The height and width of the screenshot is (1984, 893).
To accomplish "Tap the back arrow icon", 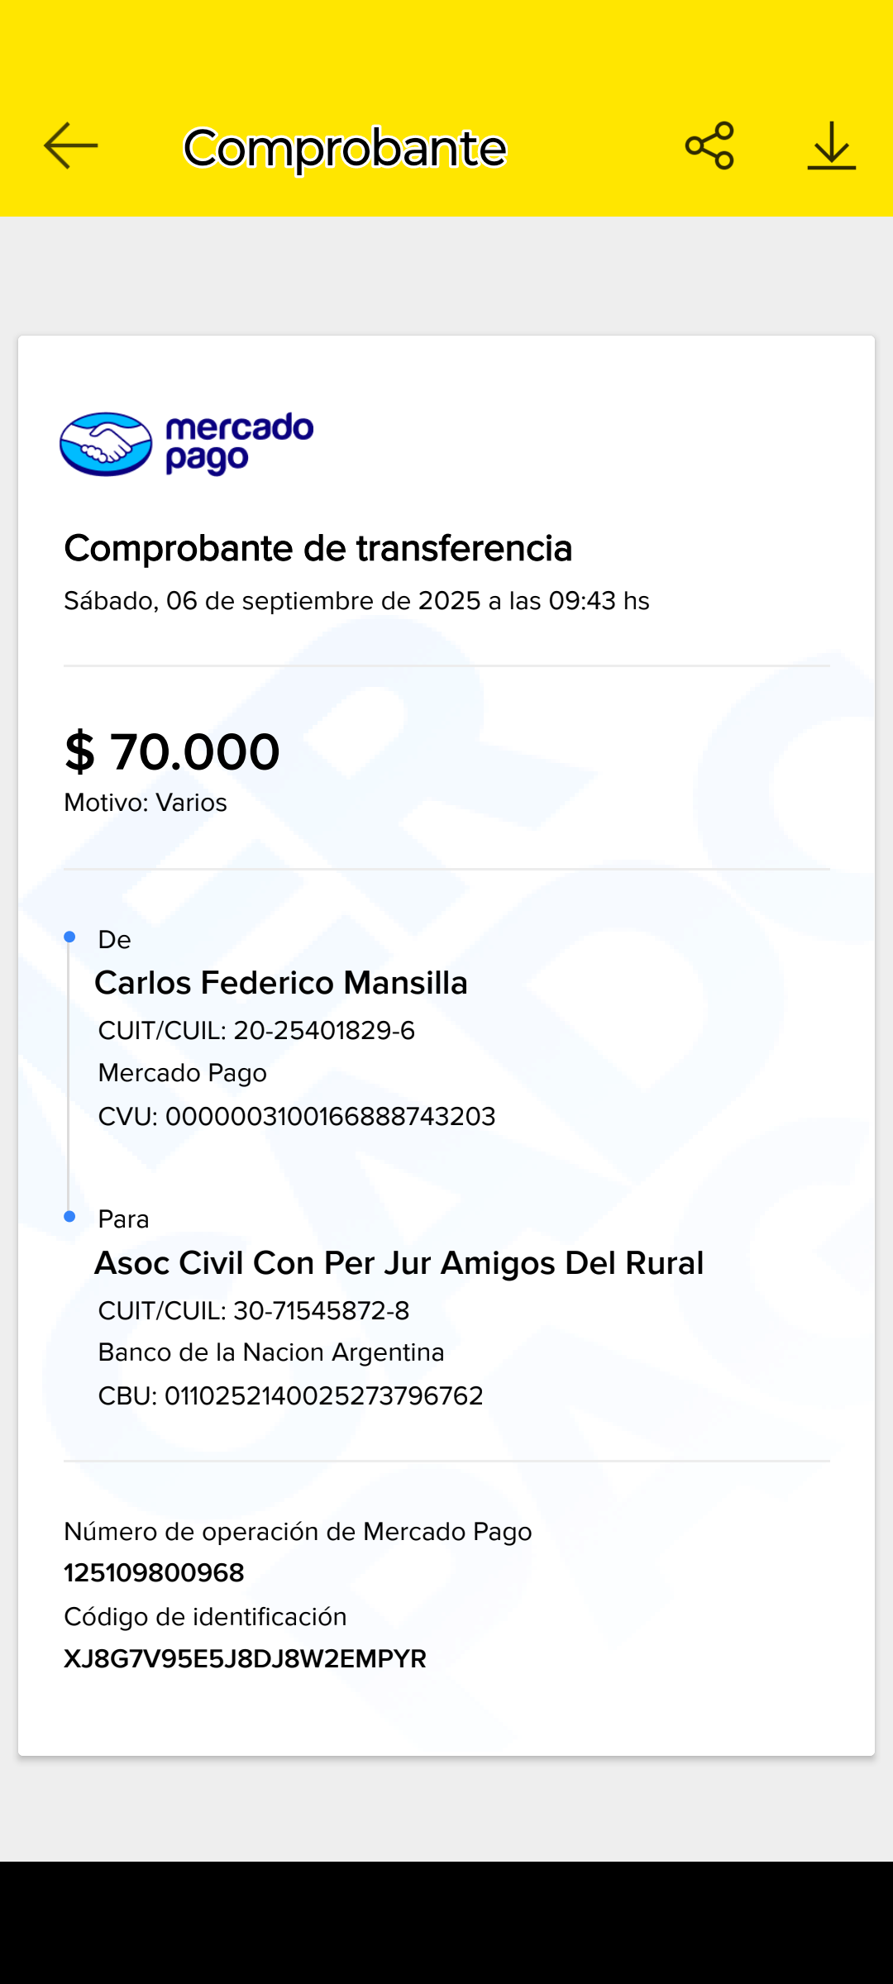I will 71,146.
